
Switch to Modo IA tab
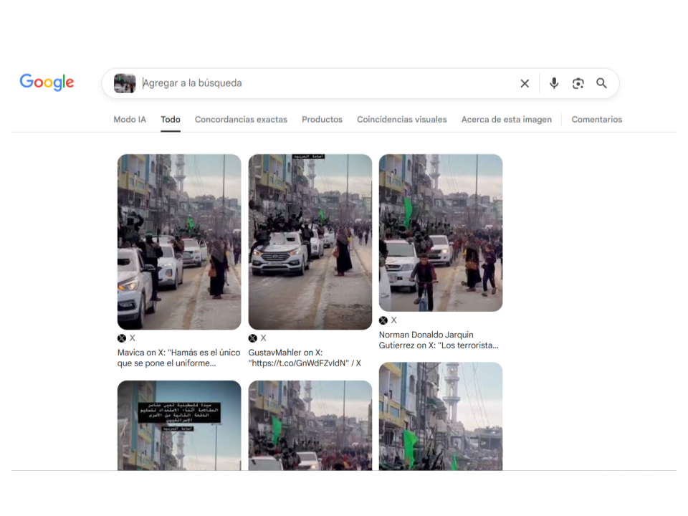point(130,120)
